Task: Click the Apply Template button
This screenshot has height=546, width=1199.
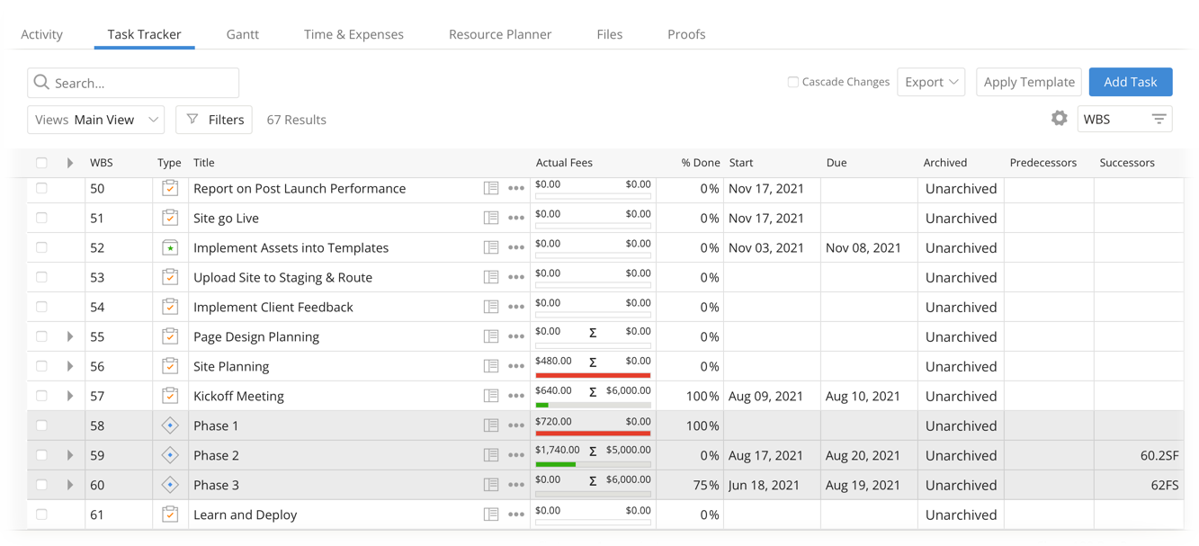Action: [x=1028, y=82]
